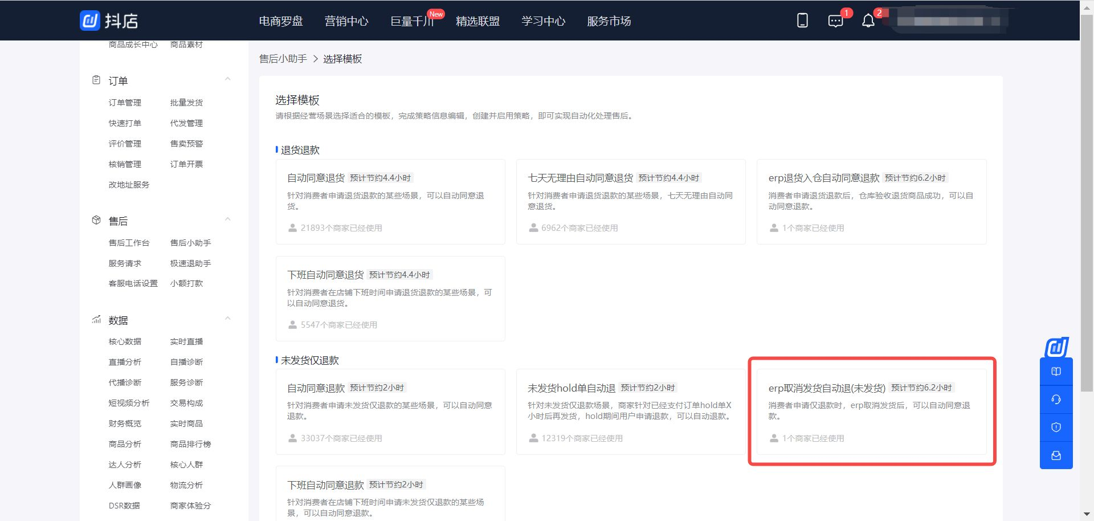Click the 数据 section chart icon
Screen dimensions: 1094x521
96,320
